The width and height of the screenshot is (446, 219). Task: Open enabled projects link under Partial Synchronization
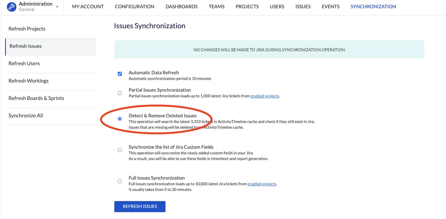pyautogui.click(x=265, y=96)
